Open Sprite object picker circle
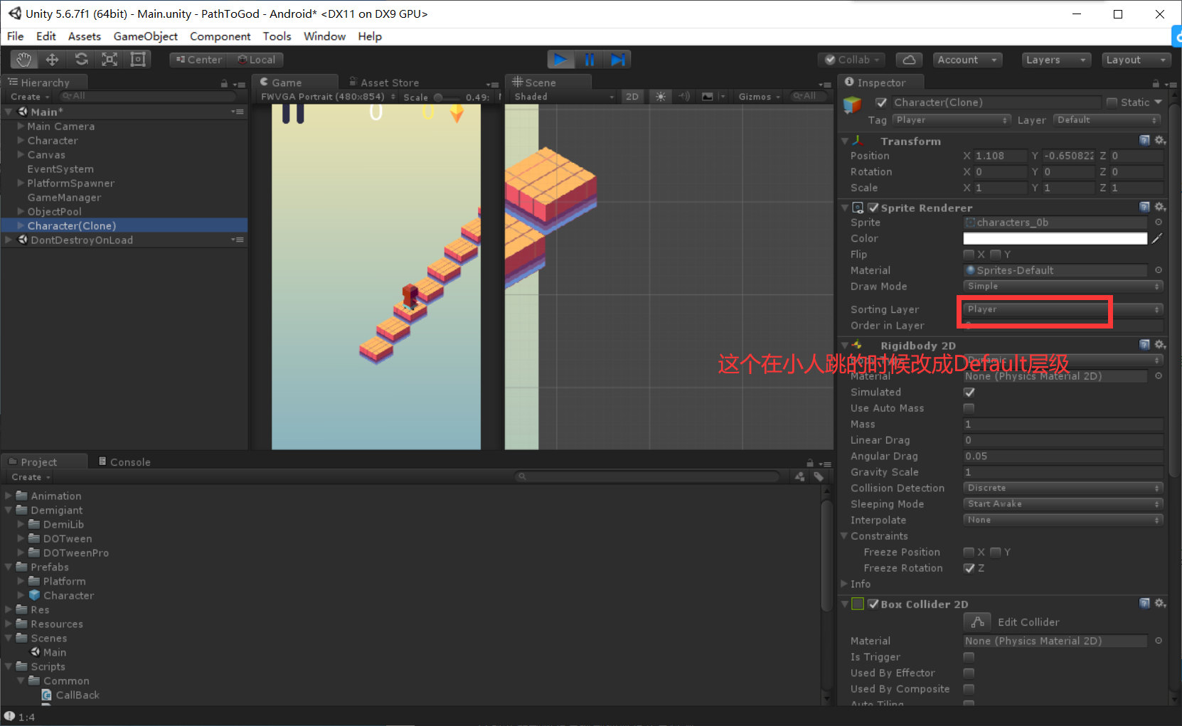 (1159, 223)
